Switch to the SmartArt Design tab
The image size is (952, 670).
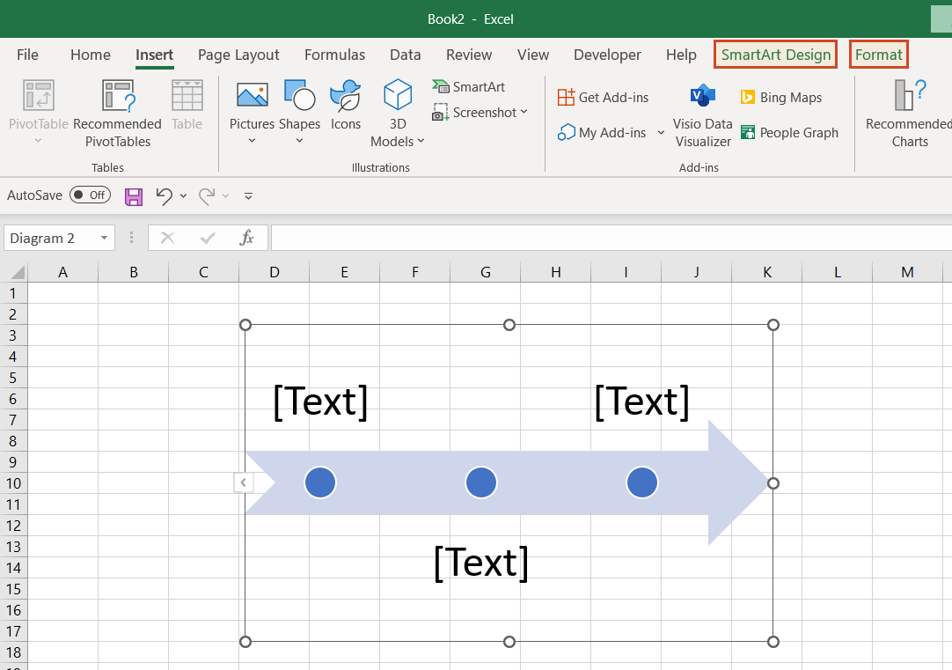tap(774, 54)
